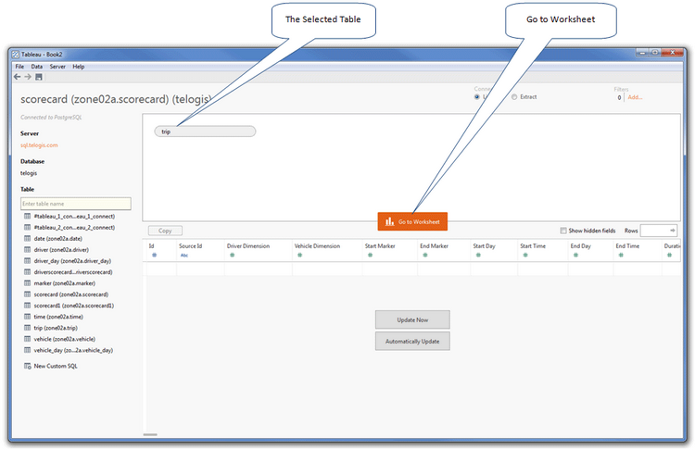
Task: Click the save disk icon
Action: (x=39, y=77)
